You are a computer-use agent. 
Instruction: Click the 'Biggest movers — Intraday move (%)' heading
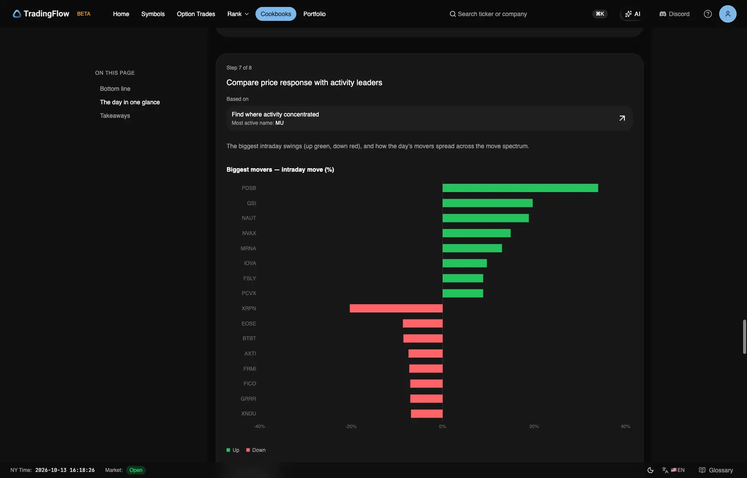tap(280, 169)
